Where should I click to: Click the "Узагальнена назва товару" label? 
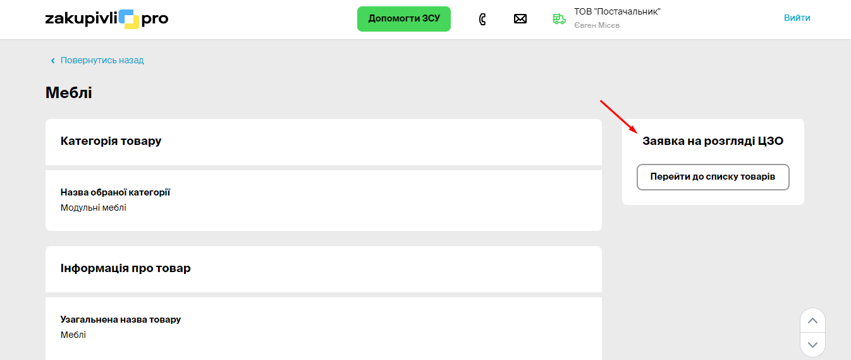click(x=120, y=320)
